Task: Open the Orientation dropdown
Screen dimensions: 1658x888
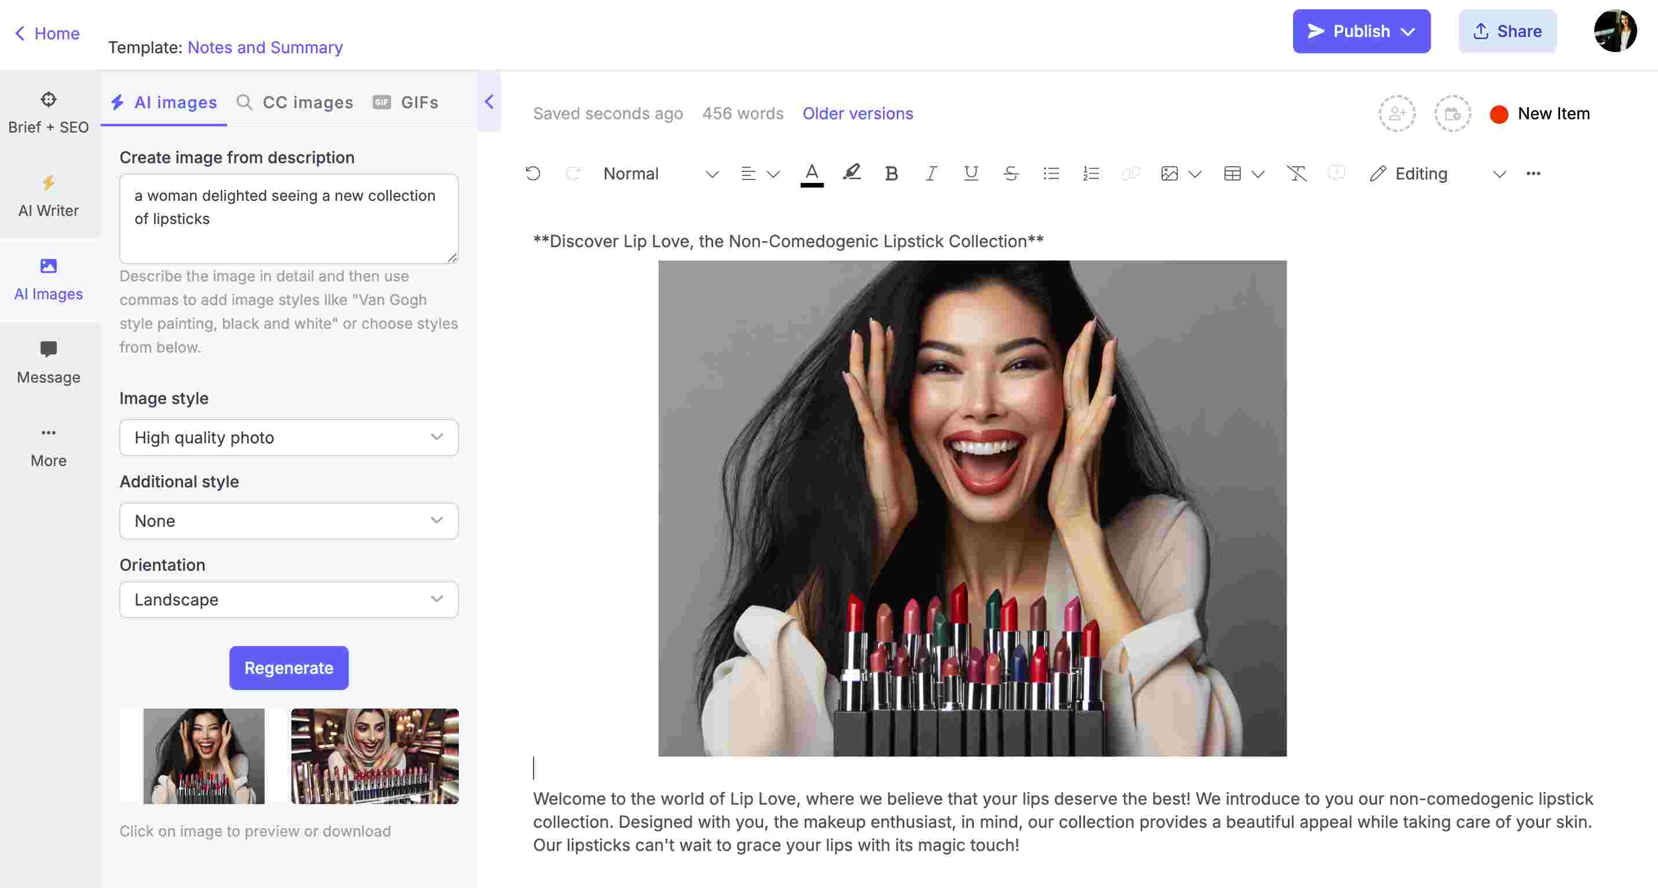Action: click(289, 600)
